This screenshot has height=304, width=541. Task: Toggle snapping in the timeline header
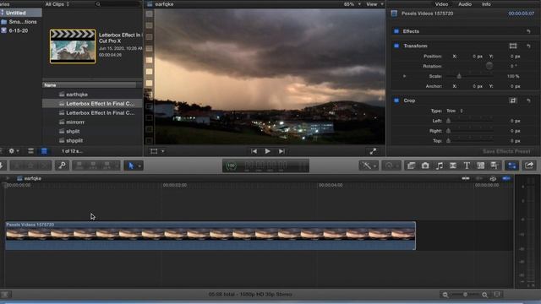[x=506, y=178]
